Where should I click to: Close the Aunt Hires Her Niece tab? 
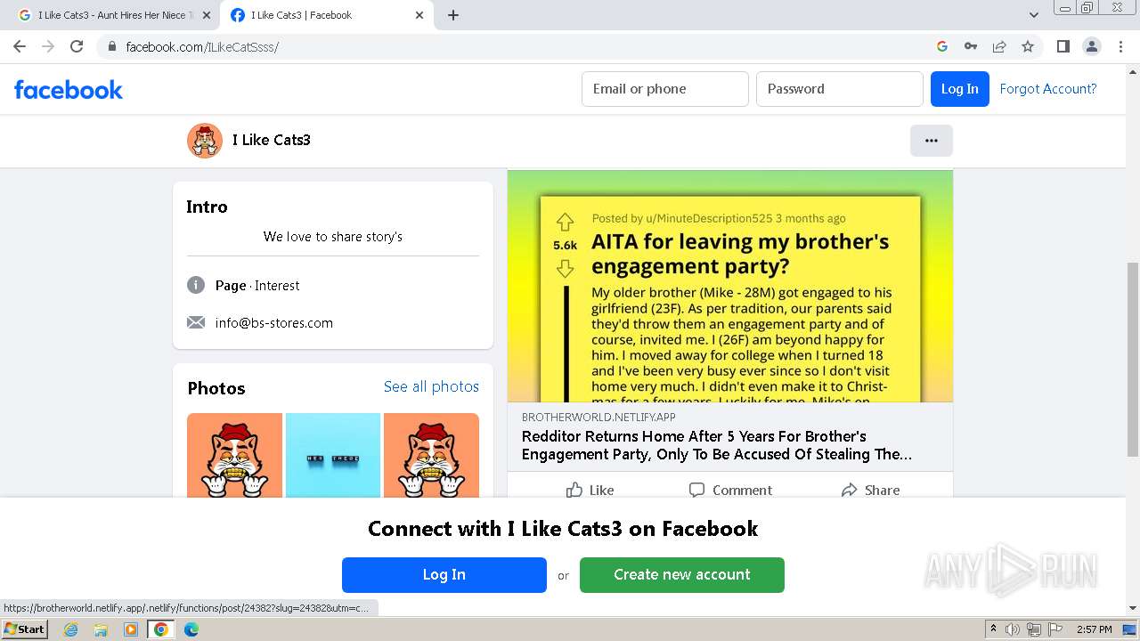(x=207, y=15)
